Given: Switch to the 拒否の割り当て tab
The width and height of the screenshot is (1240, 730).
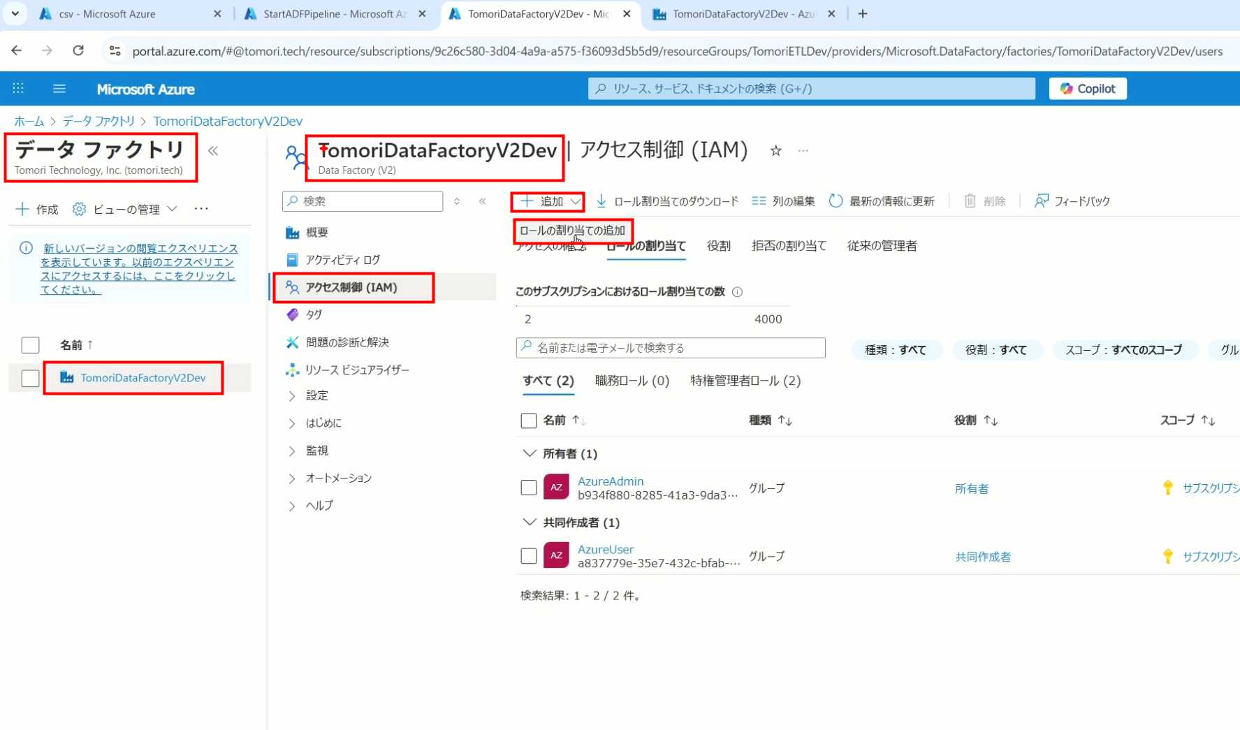Looking at the screenshot, I should tap(788, 246).
